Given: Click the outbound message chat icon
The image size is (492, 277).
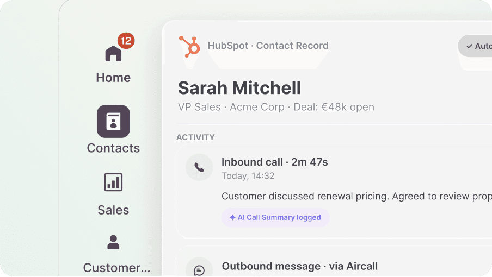Looking at the screenshot, I should point(199,269).
